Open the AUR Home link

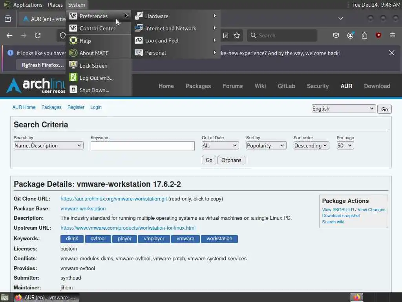click(x=24, y=107)
